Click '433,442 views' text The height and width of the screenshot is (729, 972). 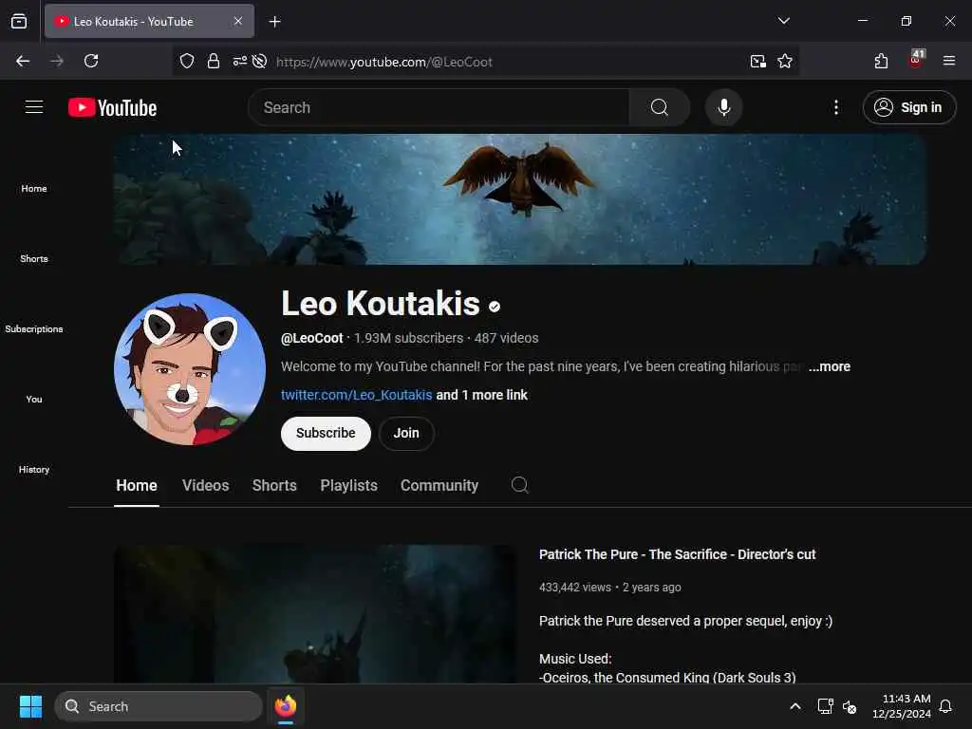point(574,587)
